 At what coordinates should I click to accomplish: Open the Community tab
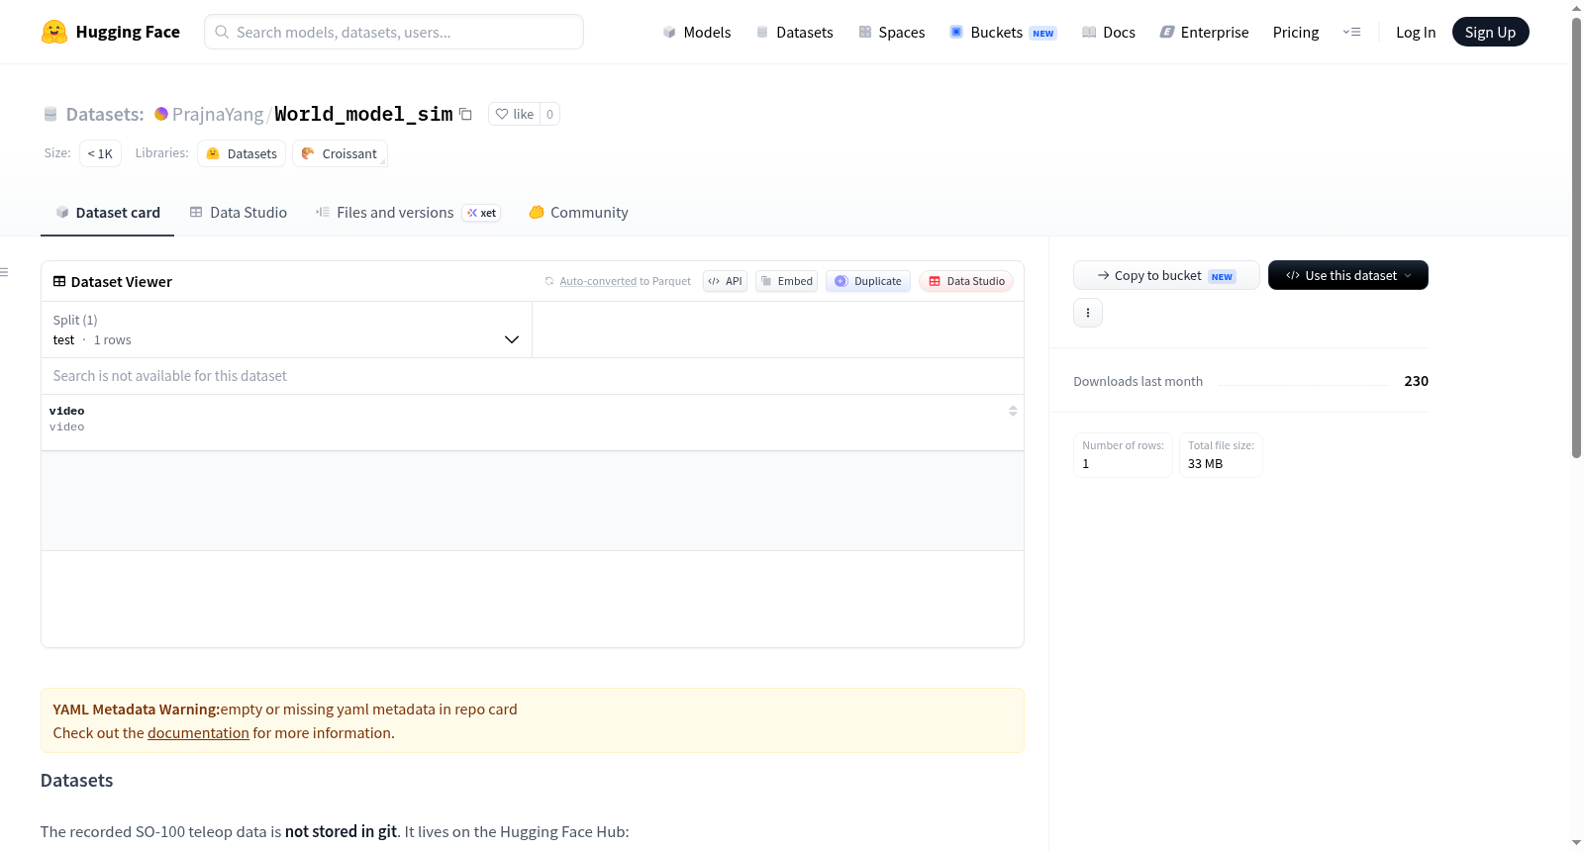[x=579, y=213]
